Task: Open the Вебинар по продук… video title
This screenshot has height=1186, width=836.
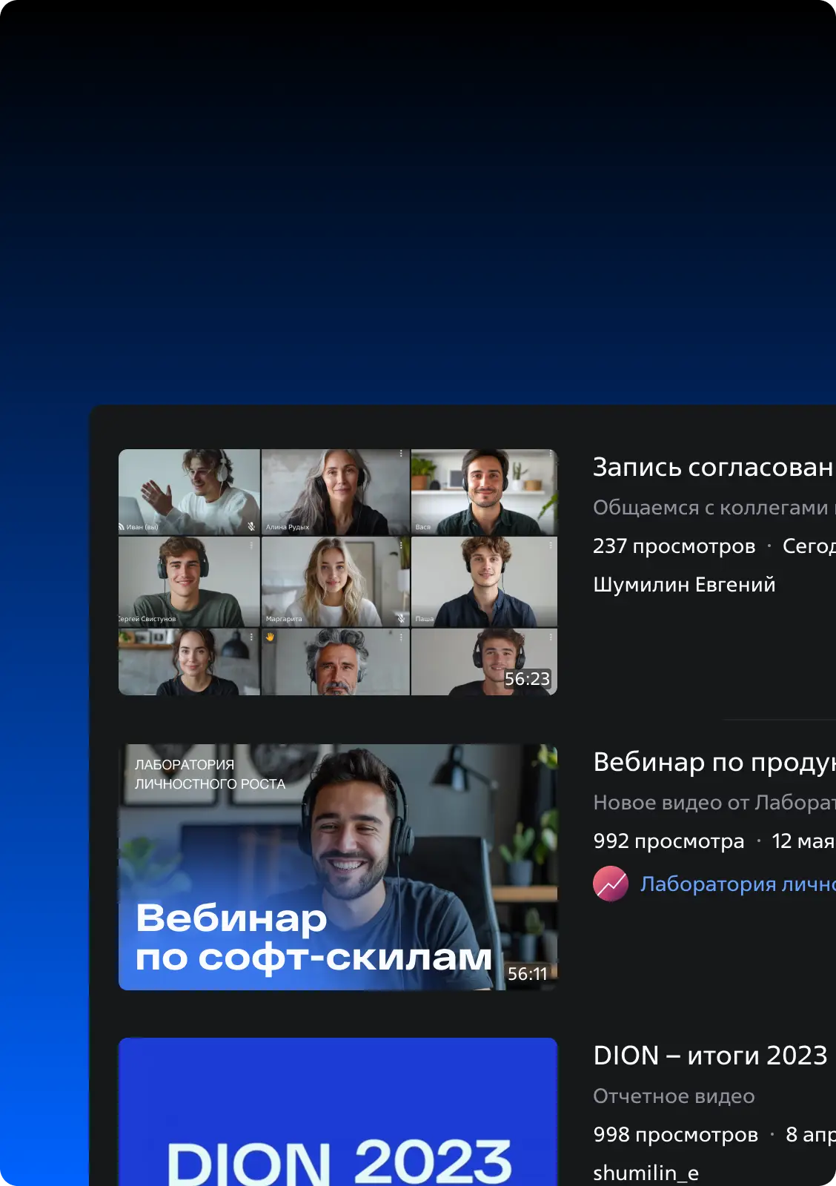Action: [x=714, y=762]
